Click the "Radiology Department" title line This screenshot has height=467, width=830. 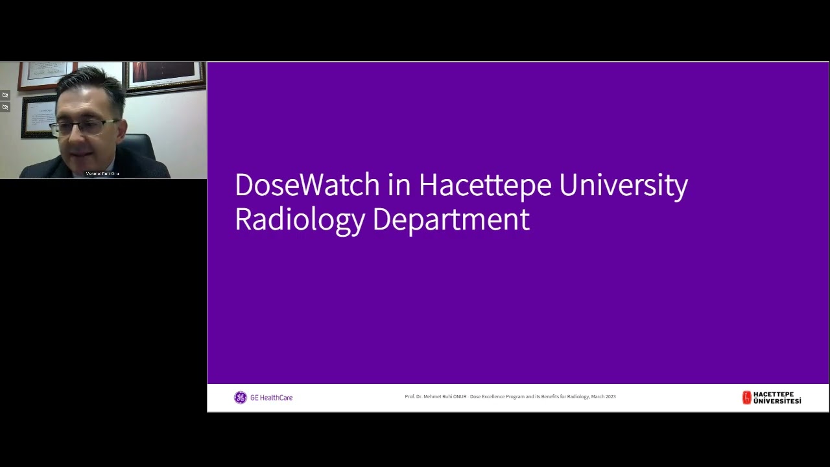click(382, 219)
